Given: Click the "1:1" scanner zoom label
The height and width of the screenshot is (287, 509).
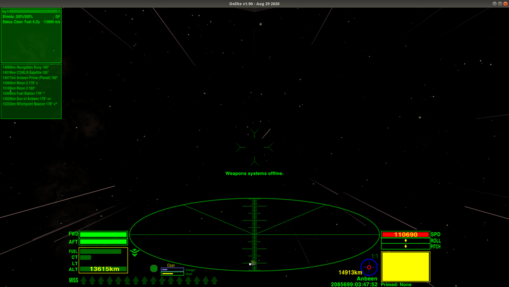Looking at the screenshot, I should [x=374, y=256].
